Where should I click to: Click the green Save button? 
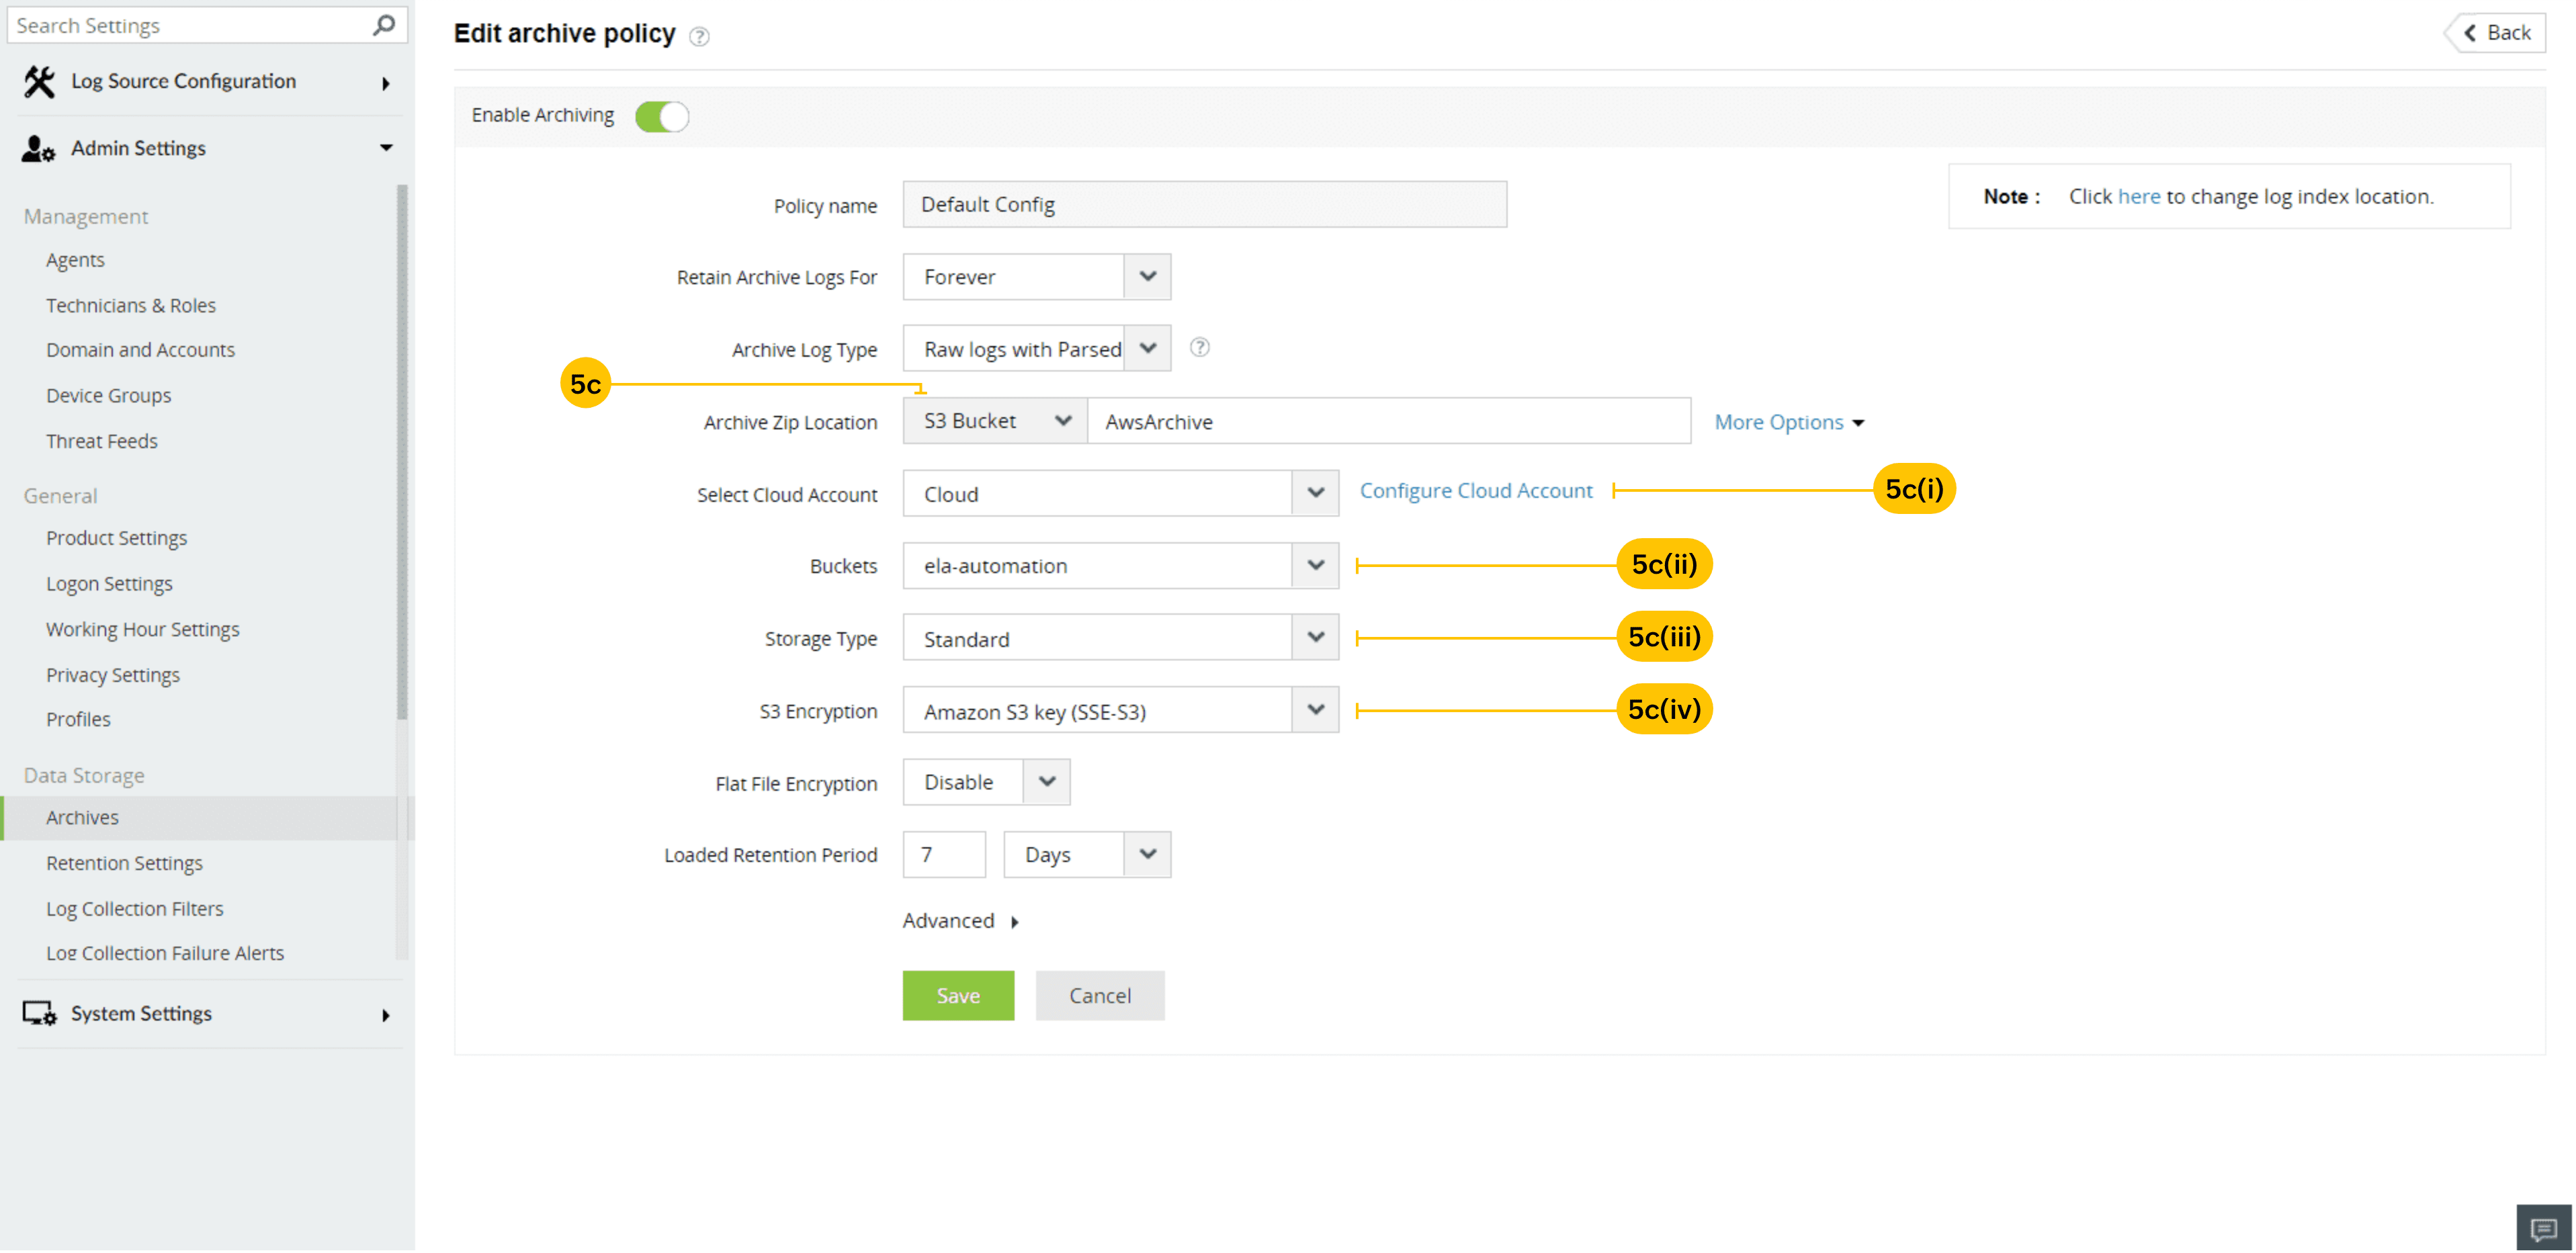coord(957,996)
